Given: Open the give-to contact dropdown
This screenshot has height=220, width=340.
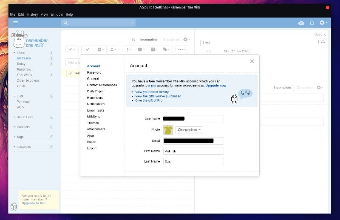Looking at the screenshot, I should click(x=113, y=49).
